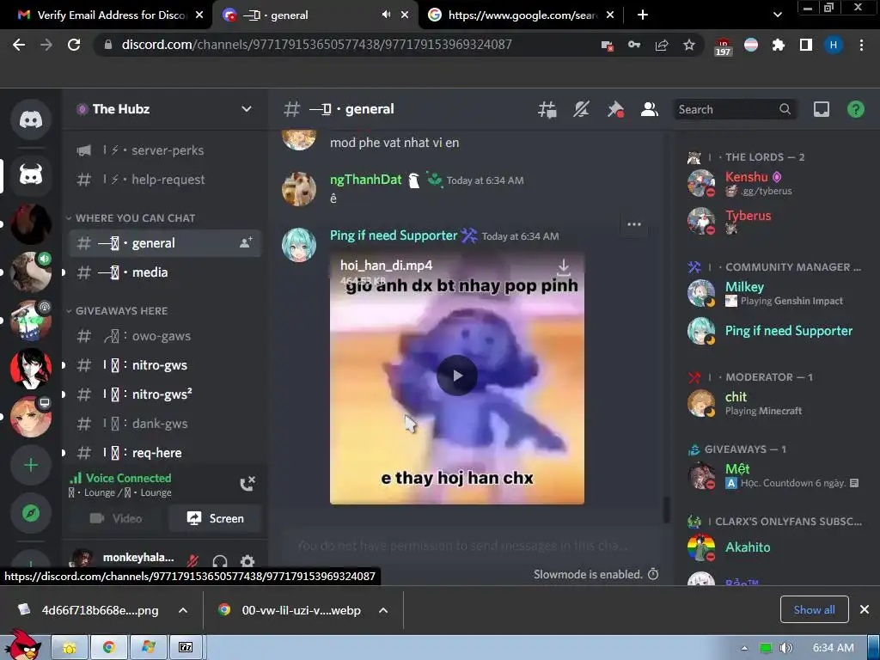This screenshot has height=660, width=880.
Task: Mute audio icon on Discord general tab
Action: tap(386, 15)
